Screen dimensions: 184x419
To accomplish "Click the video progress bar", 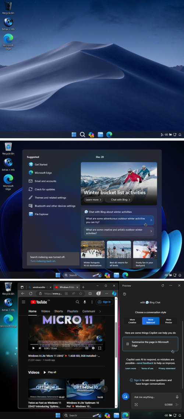I will point(67,344).
